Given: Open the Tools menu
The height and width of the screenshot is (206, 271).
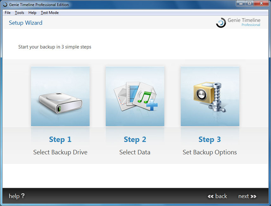Looking at the screenshot, I should click(x=19, y=13).
